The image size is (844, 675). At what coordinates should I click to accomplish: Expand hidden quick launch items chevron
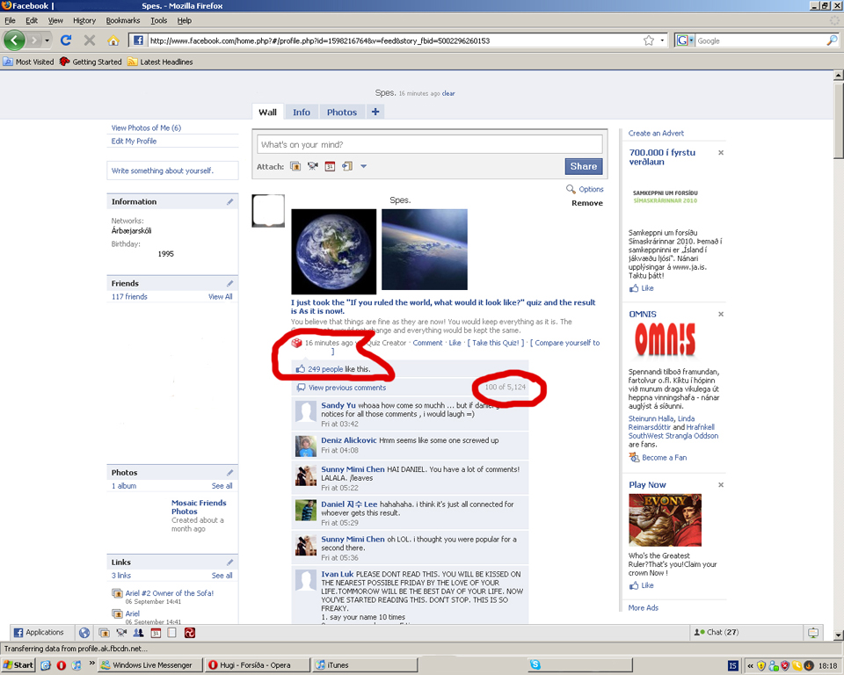pyautogui.click(x=92, y=664)
